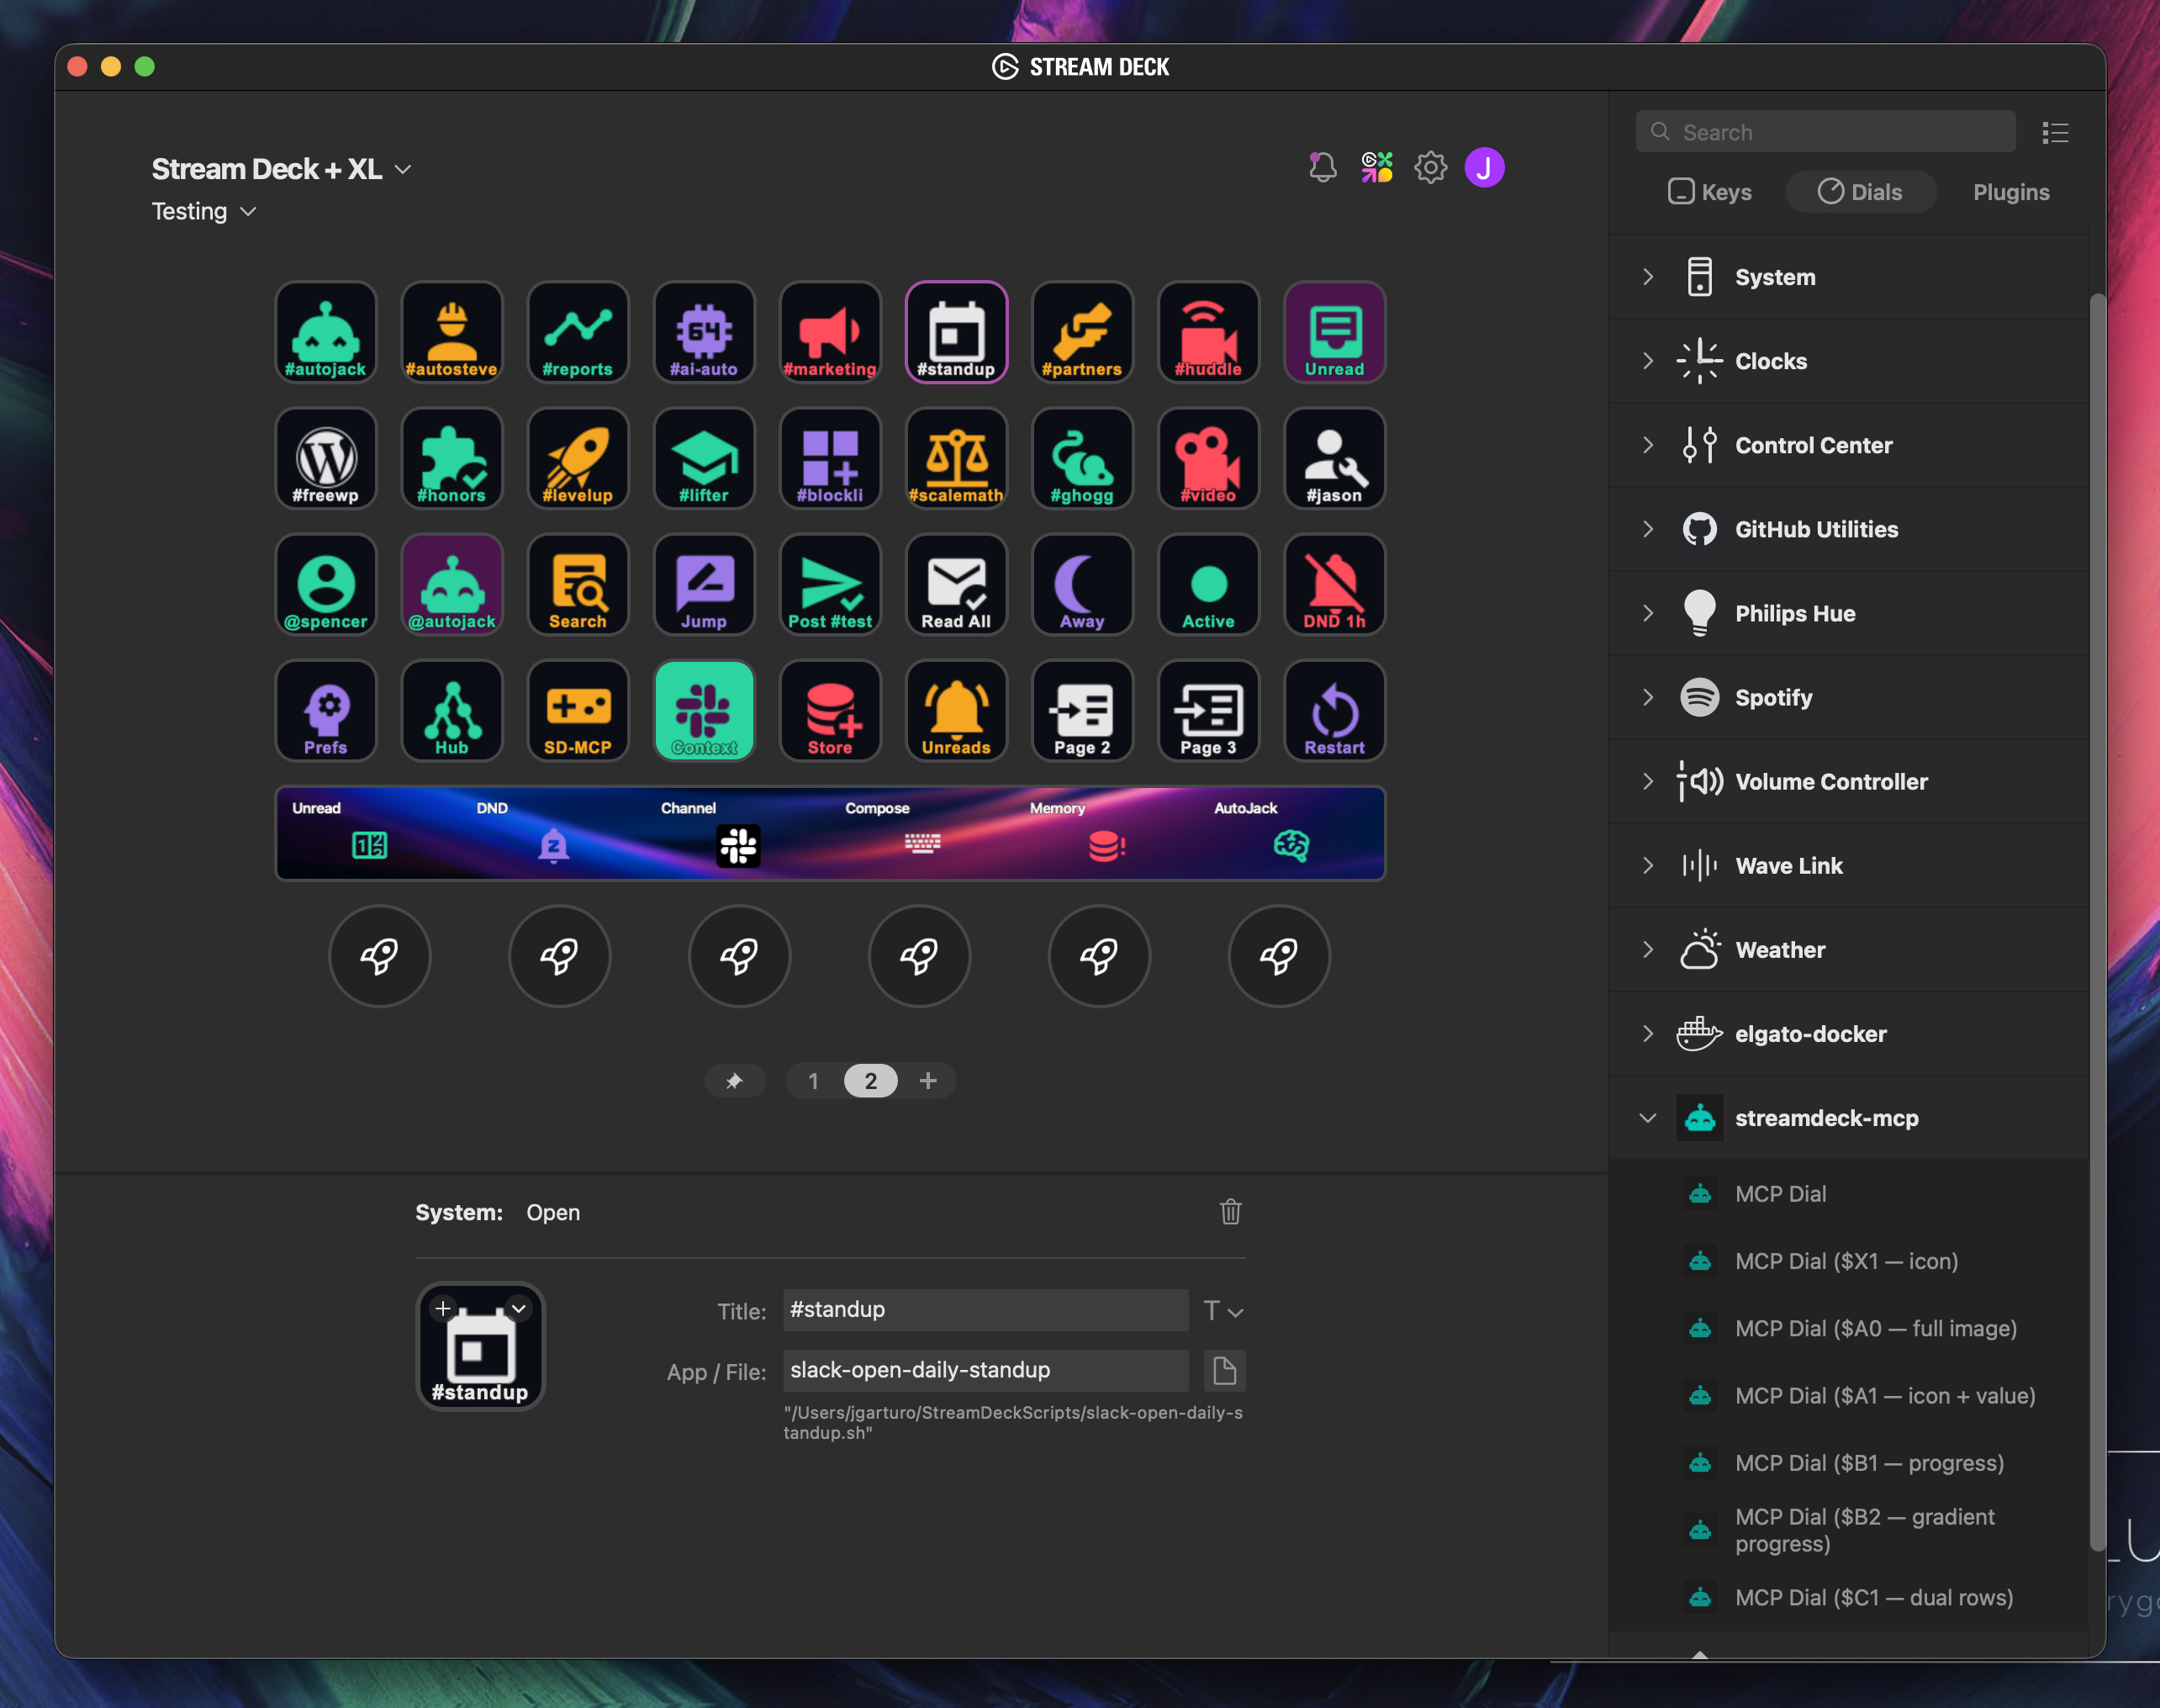2160x1708 pixels.
Task: Switch to the Dials tab
Action: click(1860, 192)
